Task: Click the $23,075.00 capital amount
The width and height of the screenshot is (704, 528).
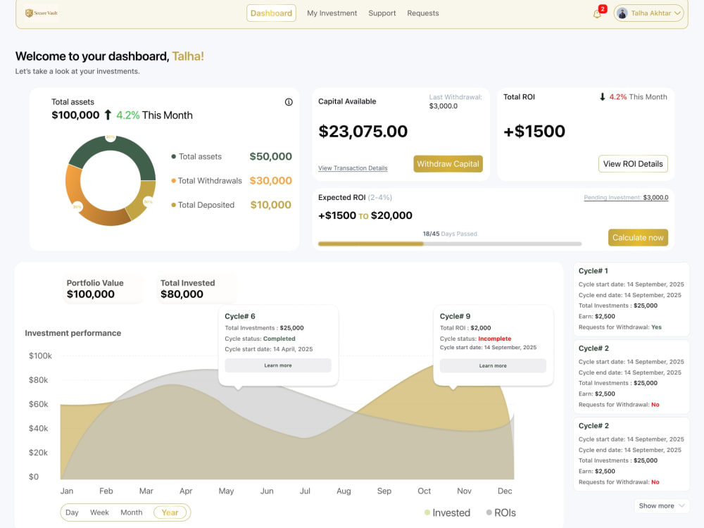Action: [363, 132]
